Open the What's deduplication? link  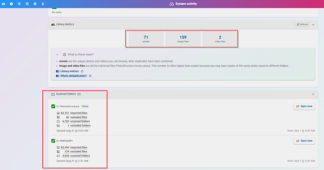pyautogui.click(x=74, y=75)
